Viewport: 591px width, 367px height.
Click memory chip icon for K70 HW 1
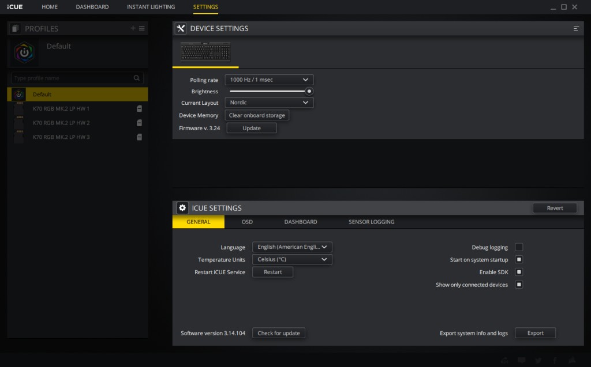19,109
